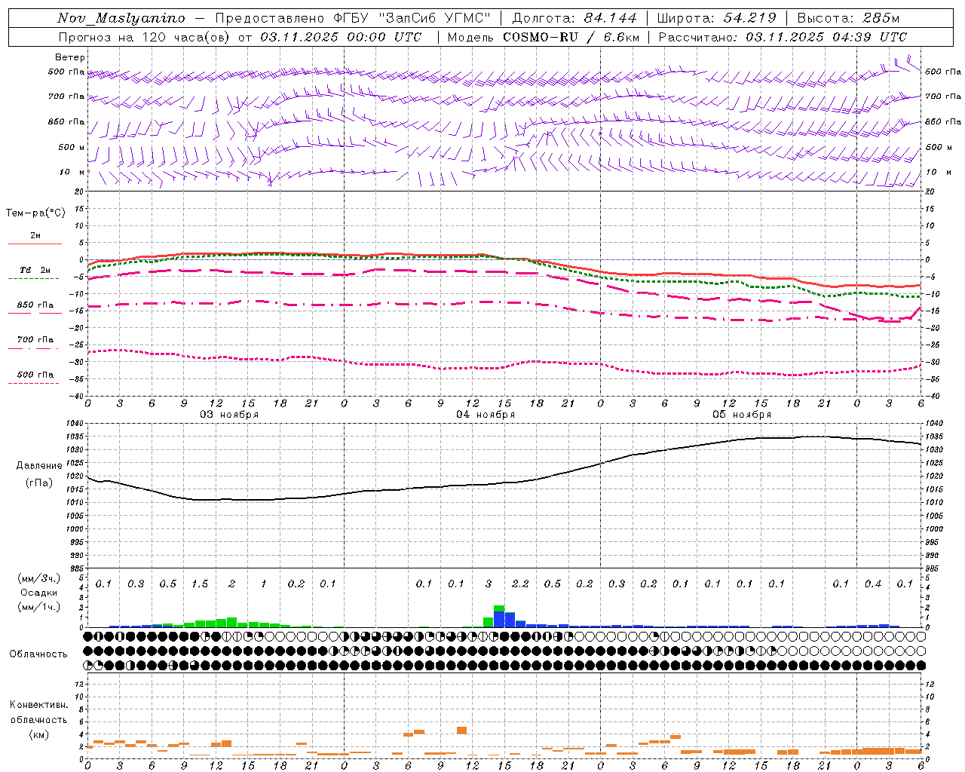Click the (мм/1ч.) unit label
Viewport: 965px width, 772px height.
(40, 607)
